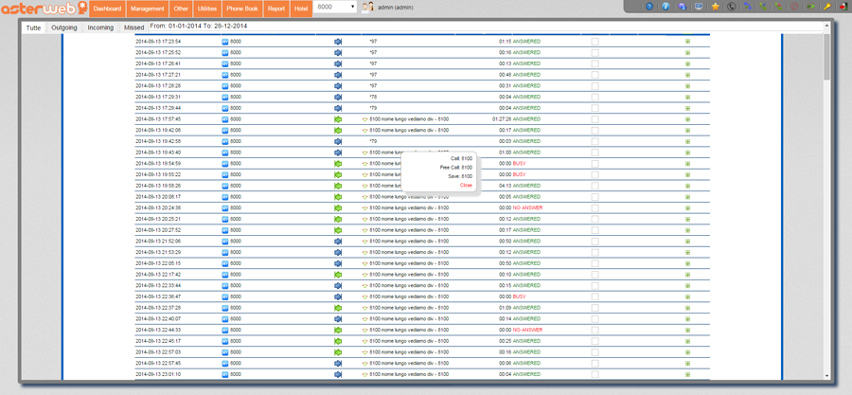852x395 pixels.
Task: Click green incoming arrow icon of 20:24:38 call
Action: [337, 207]
